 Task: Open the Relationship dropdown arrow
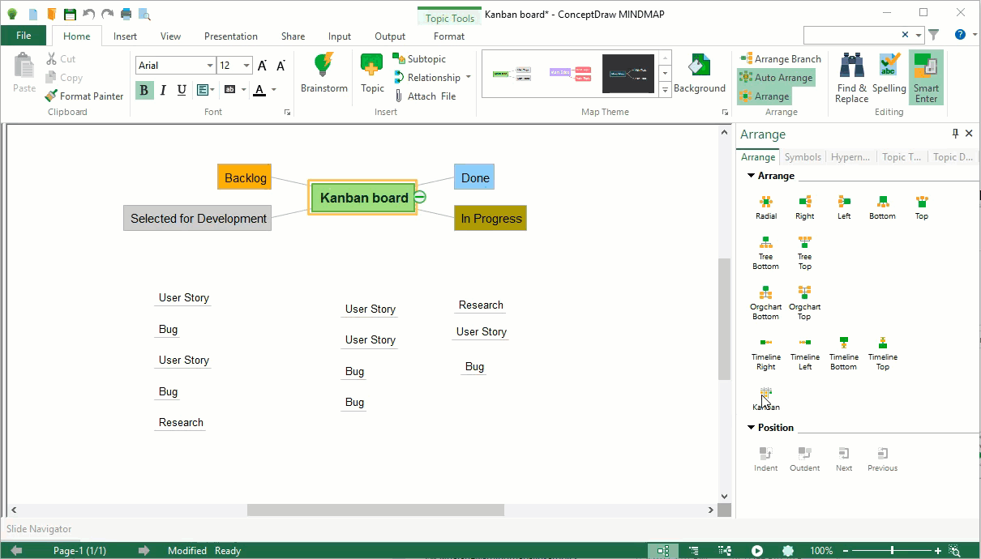(469, 78)
